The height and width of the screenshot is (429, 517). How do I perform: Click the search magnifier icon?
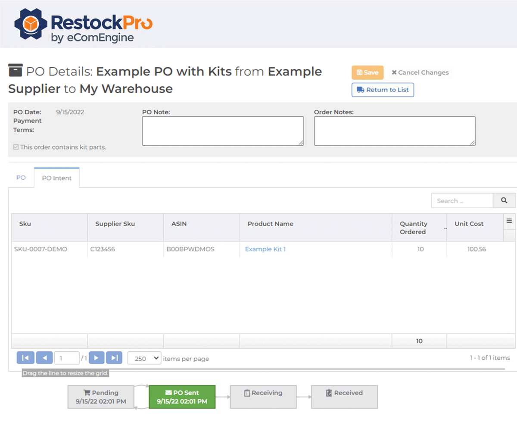(x=504, y=200)
